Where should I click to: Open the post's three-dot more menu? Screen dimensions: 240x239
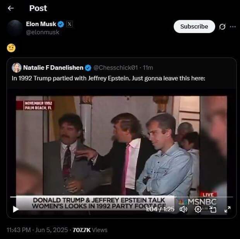[233, 27]
